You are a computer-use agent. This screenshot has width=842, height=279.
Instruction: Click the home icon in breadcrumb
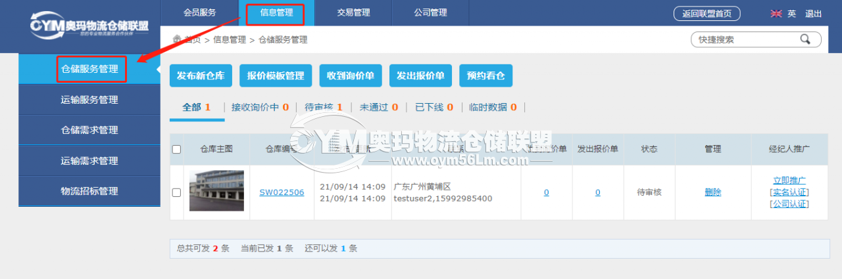click(177, 39)
